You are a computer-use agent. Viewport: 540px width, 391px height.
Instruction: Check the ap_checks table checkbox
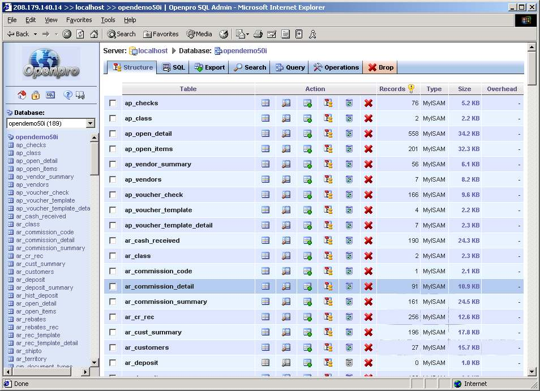click(x=113, y=103)
